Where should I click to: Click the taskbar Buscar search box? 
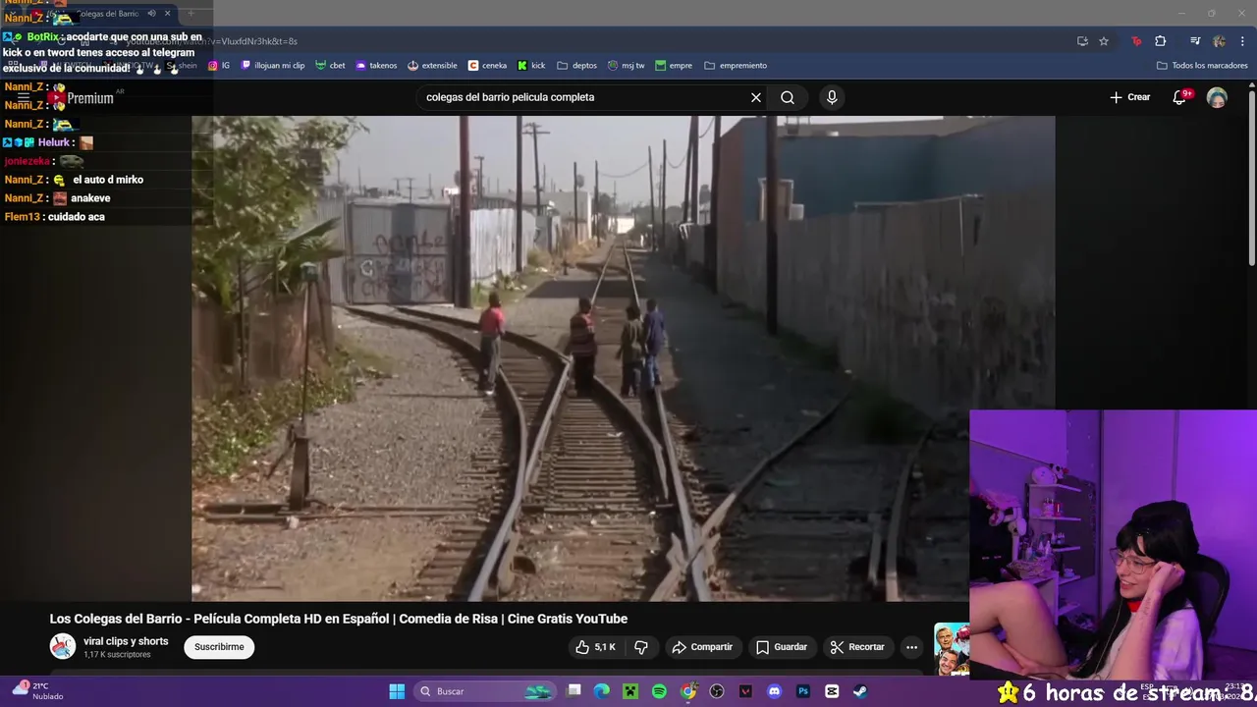tap(484, 691)
